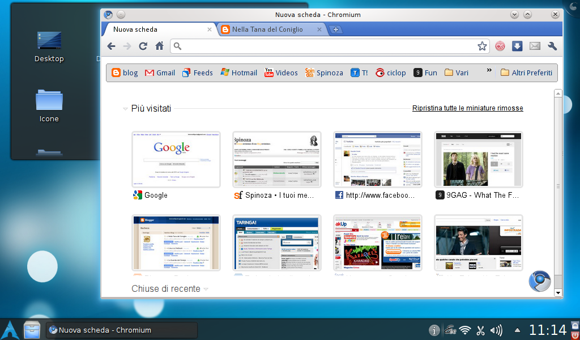
Task: Focus the address bar field
Action: click(x=329, y=46)
